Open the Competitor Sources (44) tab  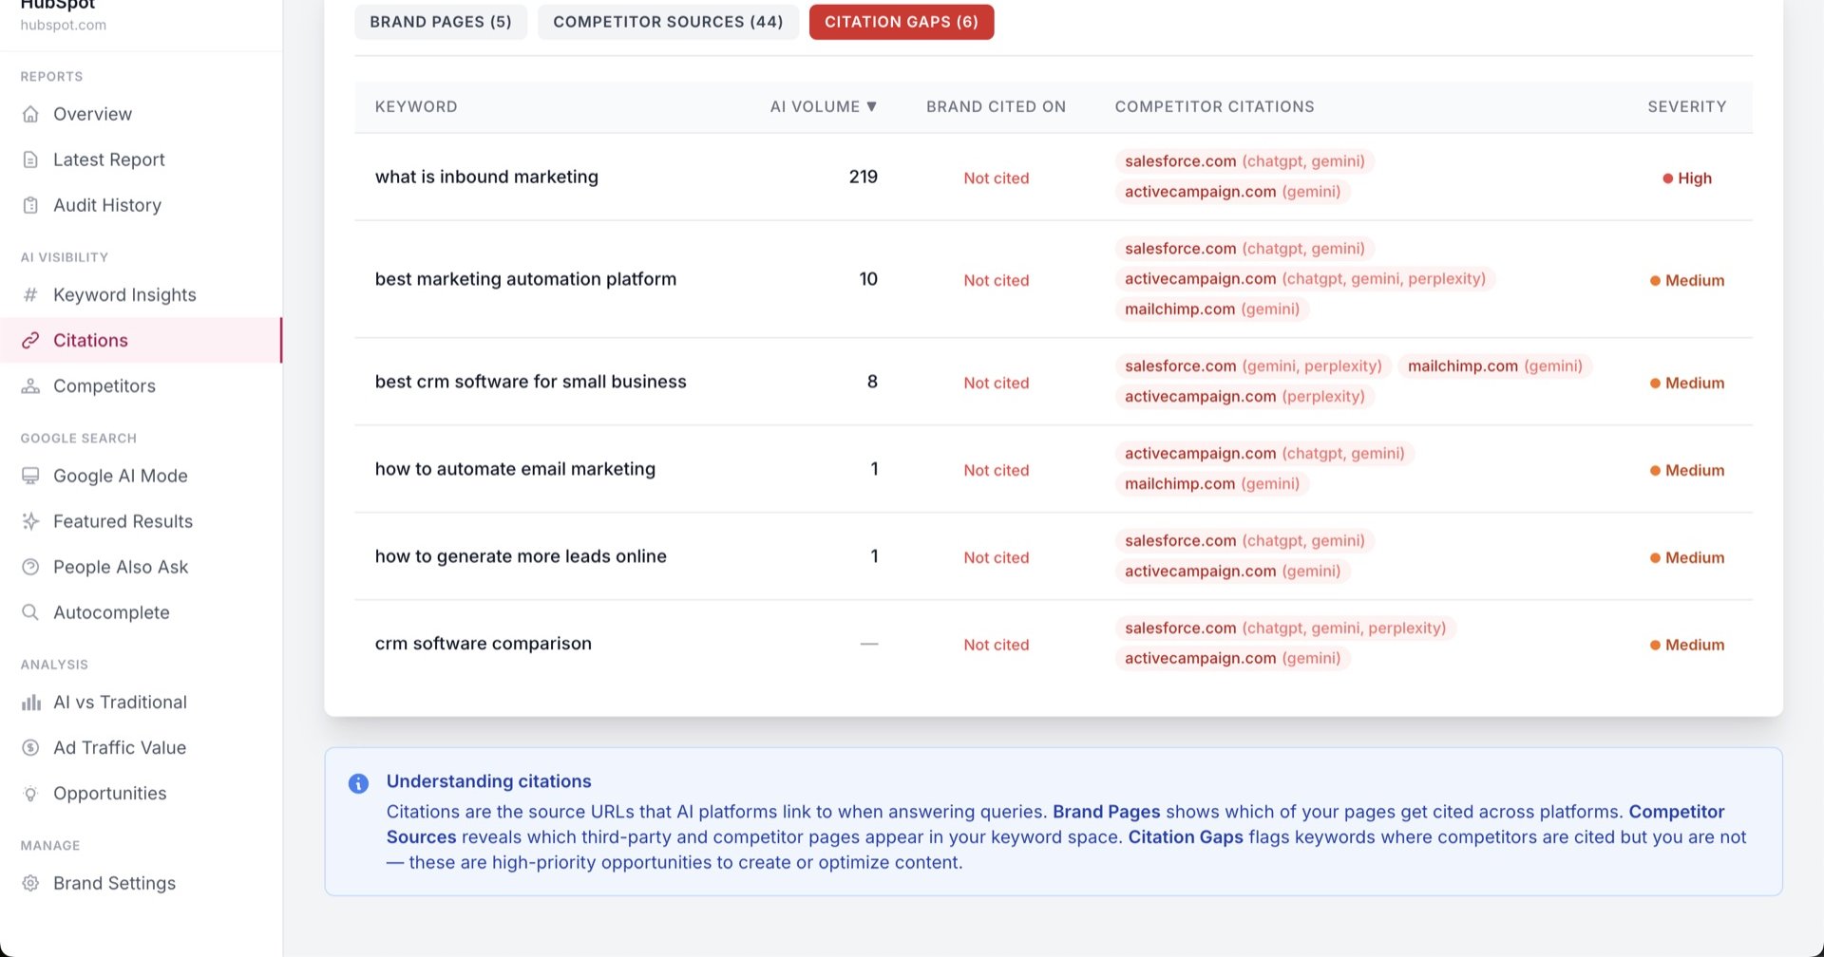668,22
